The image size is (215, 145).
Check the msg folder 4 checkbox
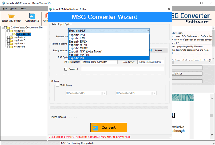tap(8, 44)
